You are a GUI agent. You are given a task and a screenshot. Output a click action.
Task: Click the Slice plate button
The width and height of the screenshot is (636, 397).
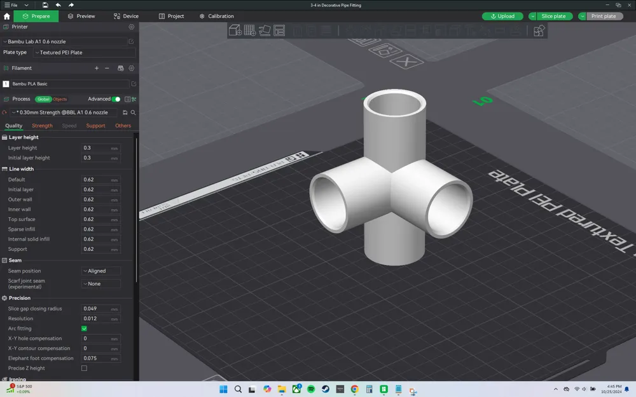tap(553, 16)
